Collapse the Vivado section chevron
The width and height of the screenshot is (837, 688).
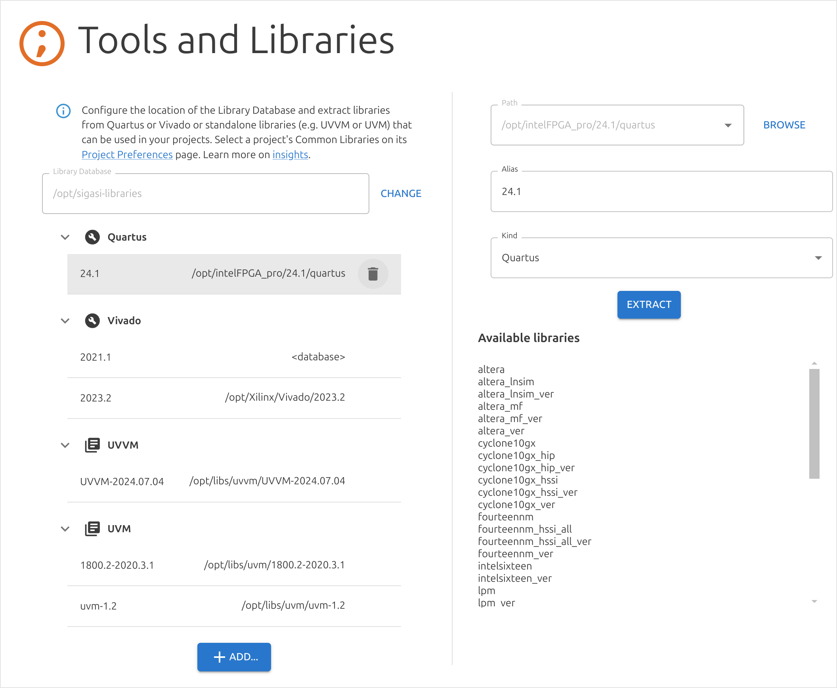[65, 321]
